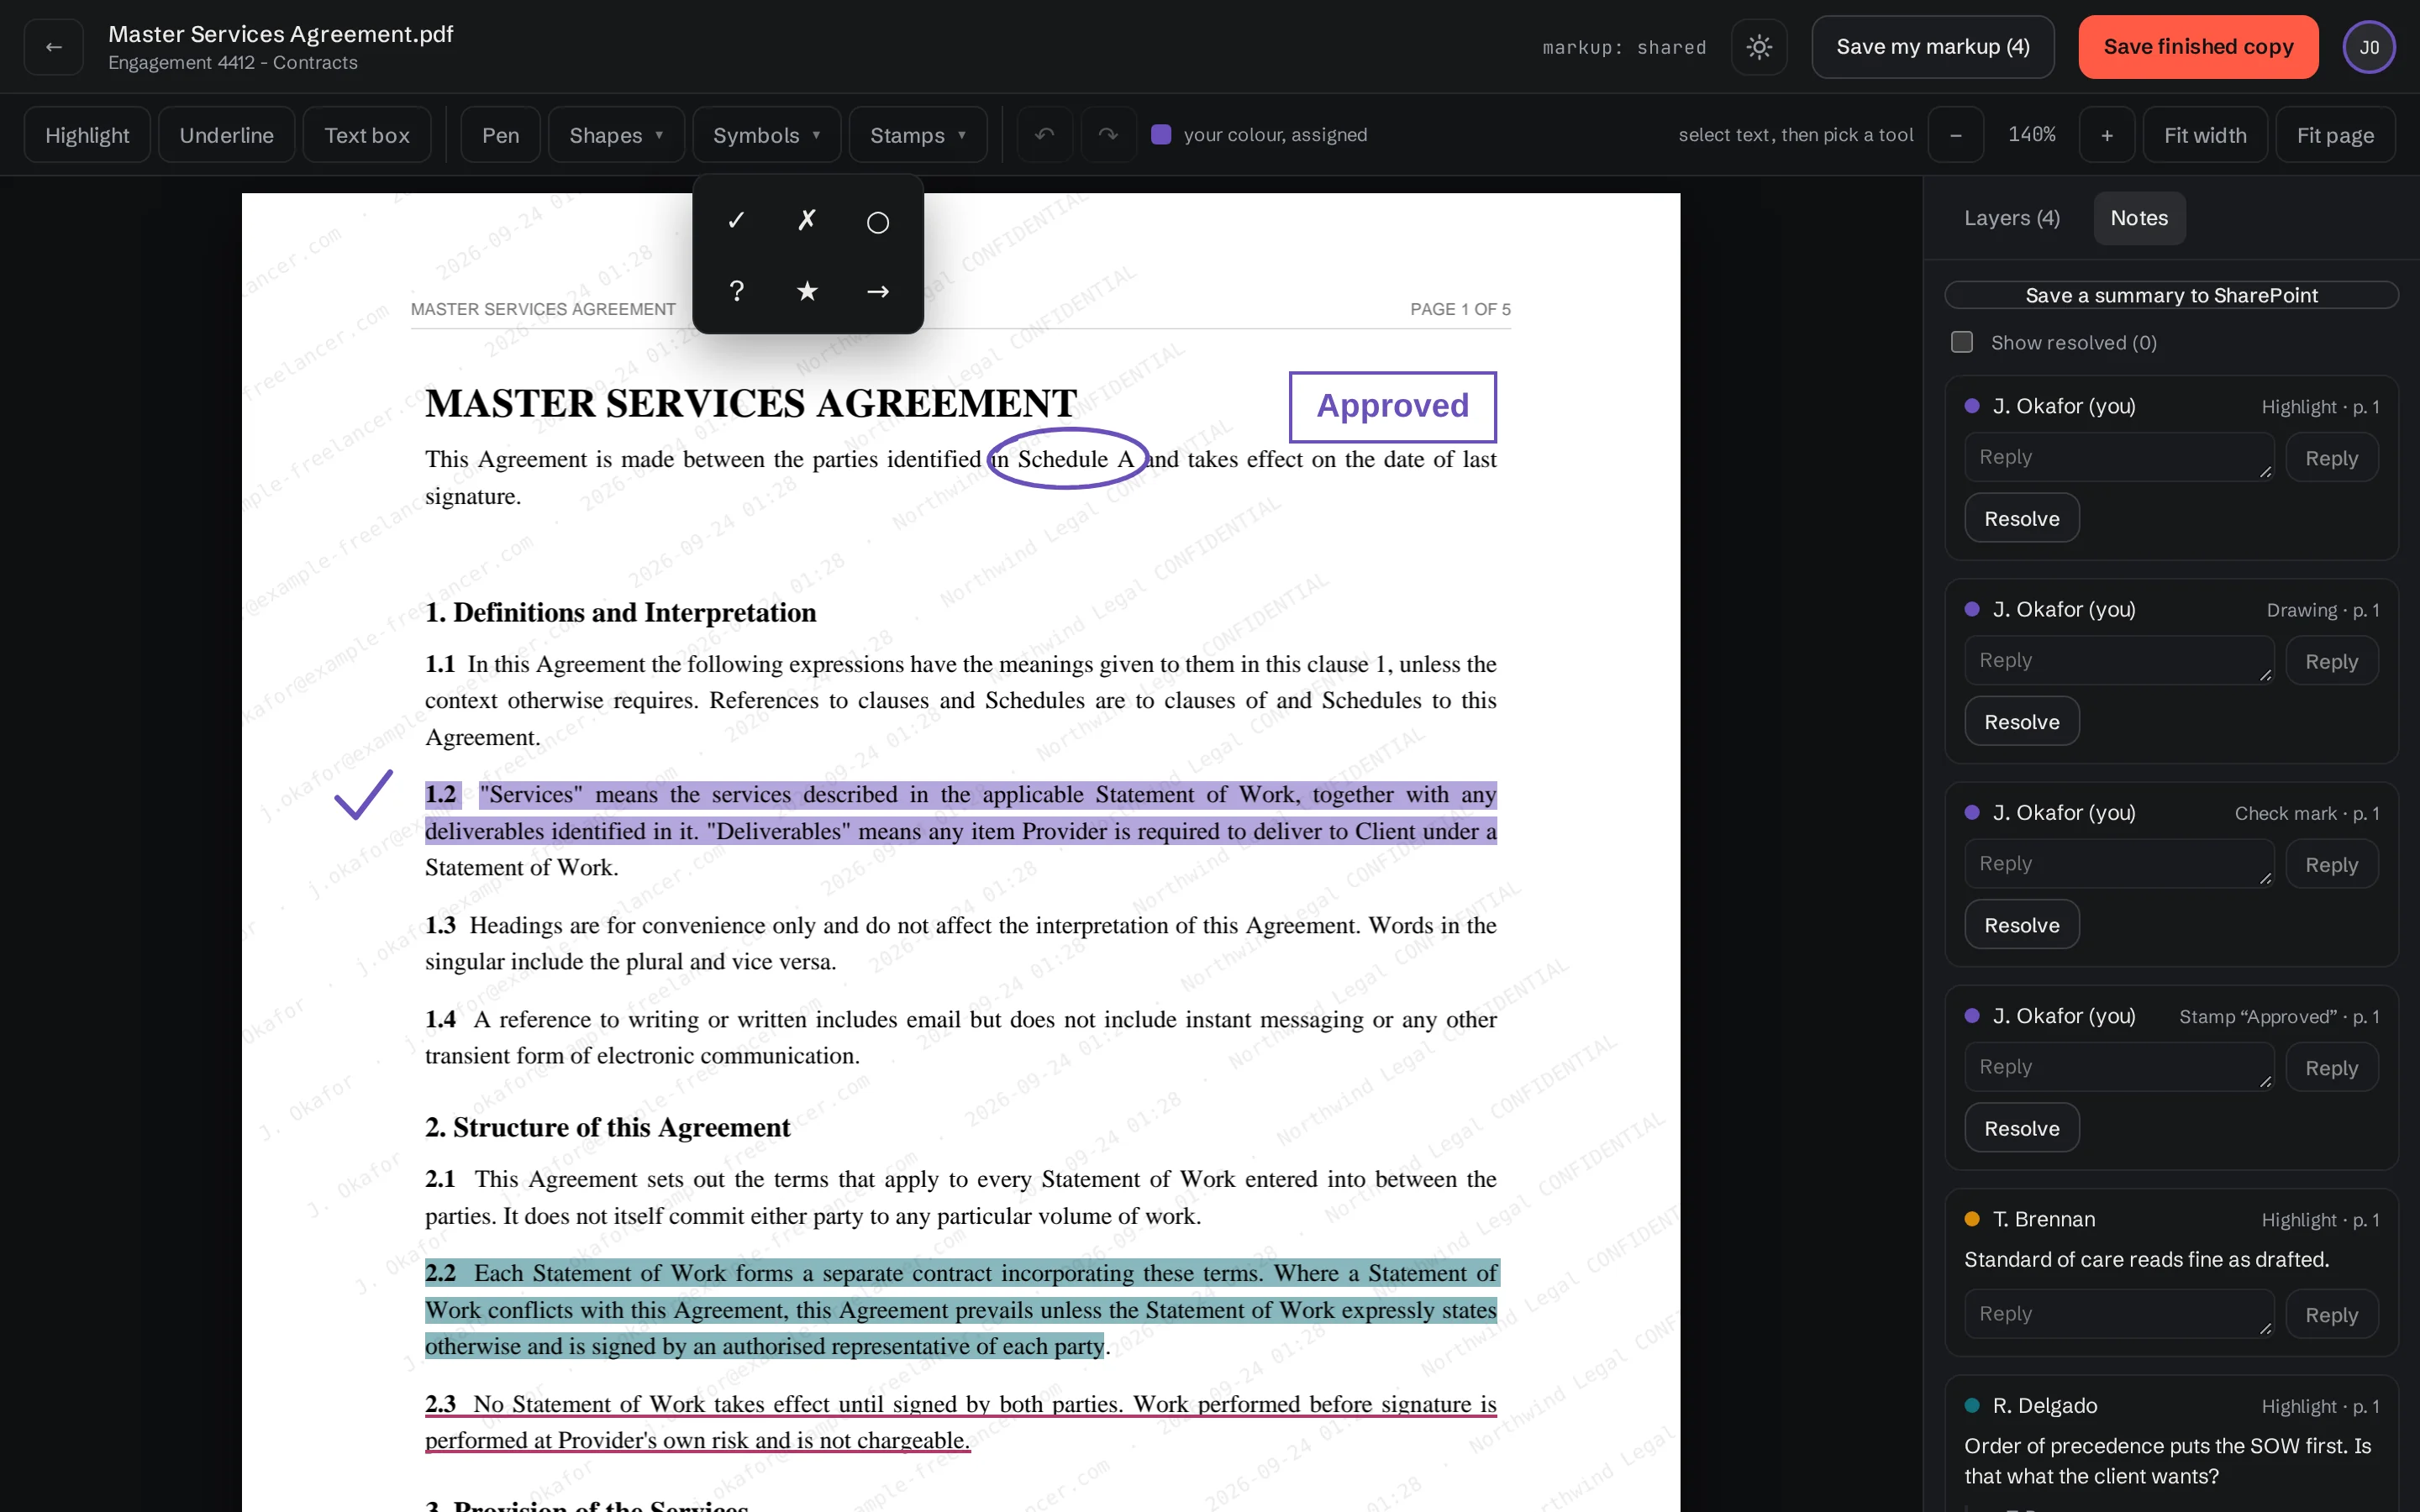Select the Text box tool
The image size is (2420, 1512).
pos(367,134)
